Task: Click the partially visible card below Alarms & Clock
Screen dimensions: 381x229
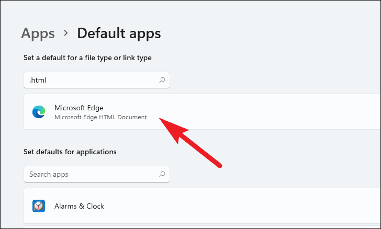Action: [202, 227]
